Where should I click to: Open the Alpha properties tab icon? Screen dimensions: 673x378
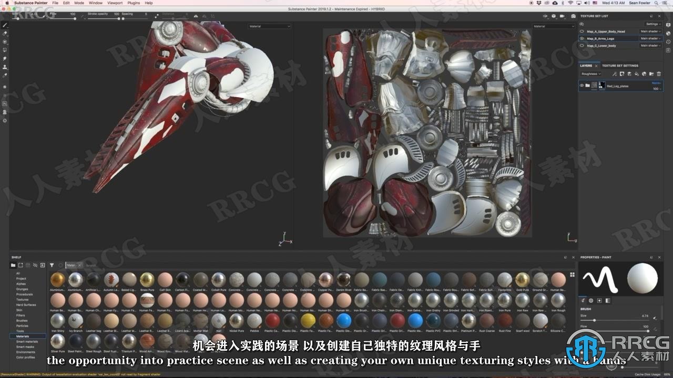coord(591,300)
